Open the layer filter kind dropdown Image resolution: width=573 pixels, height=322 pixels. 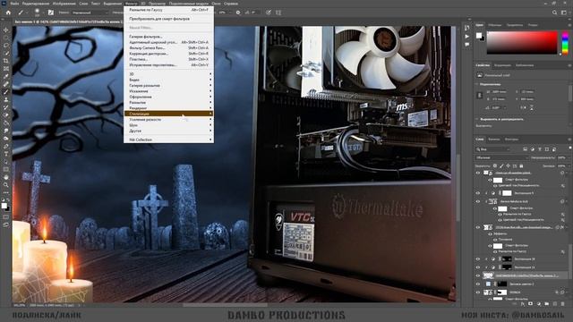493,149
